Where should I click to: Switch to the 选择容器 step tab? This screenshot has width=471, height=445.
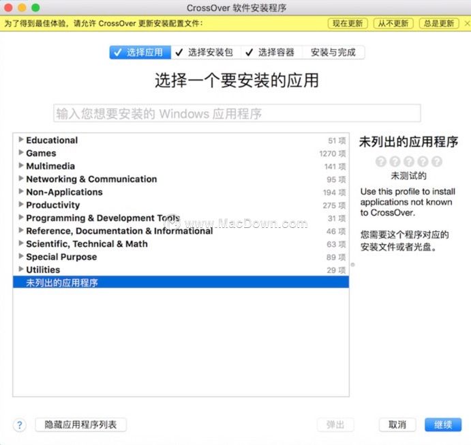point(271,53)
